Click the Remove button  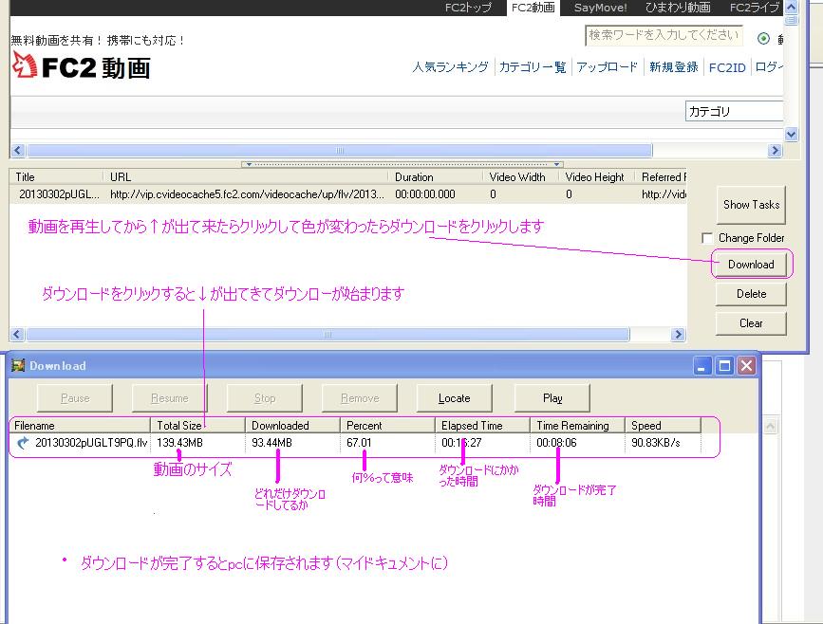coord(360,398)
